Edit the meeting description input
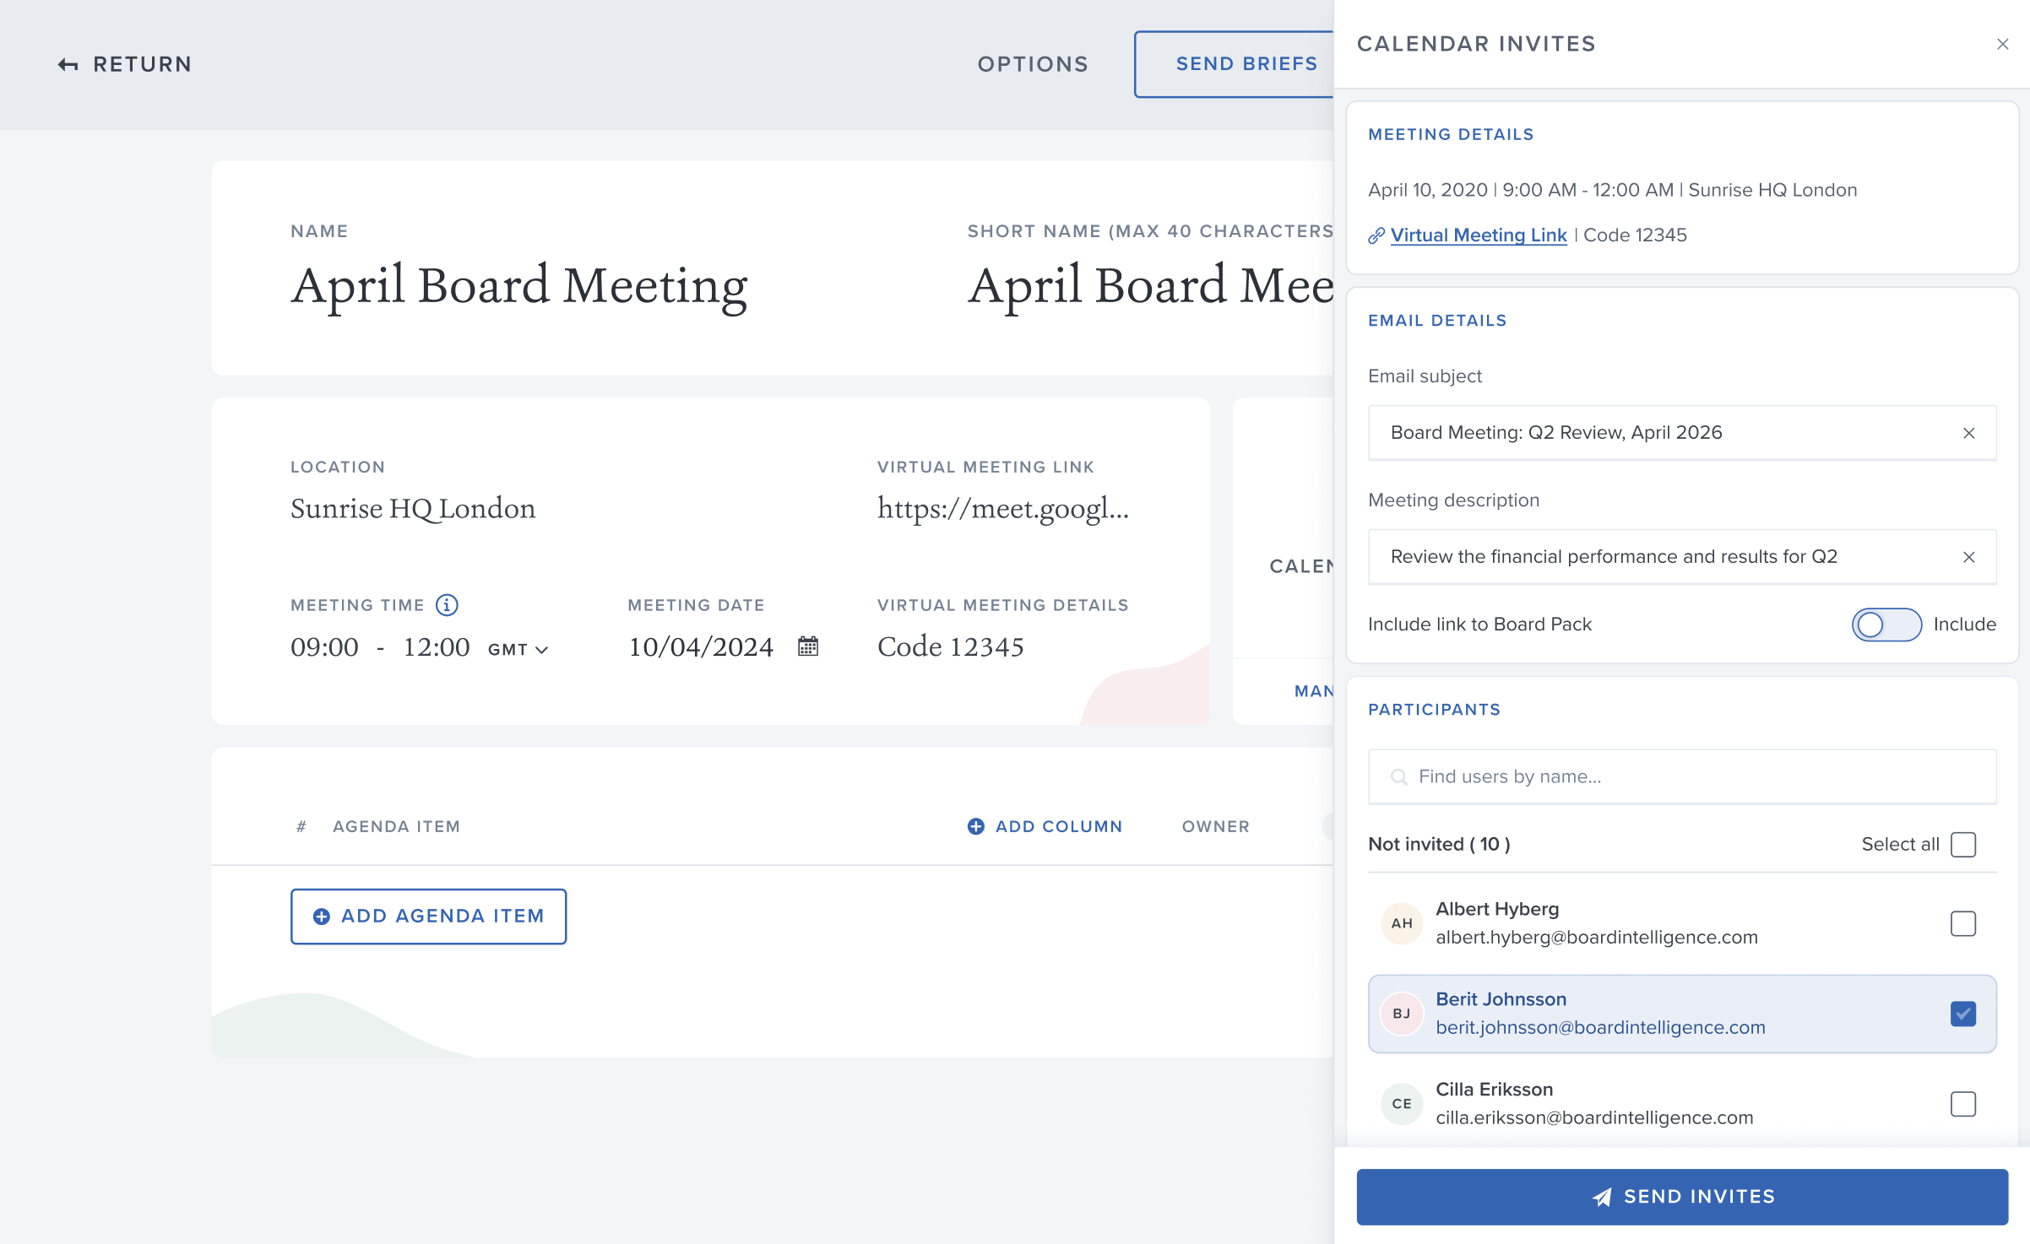 (1682, 557)
